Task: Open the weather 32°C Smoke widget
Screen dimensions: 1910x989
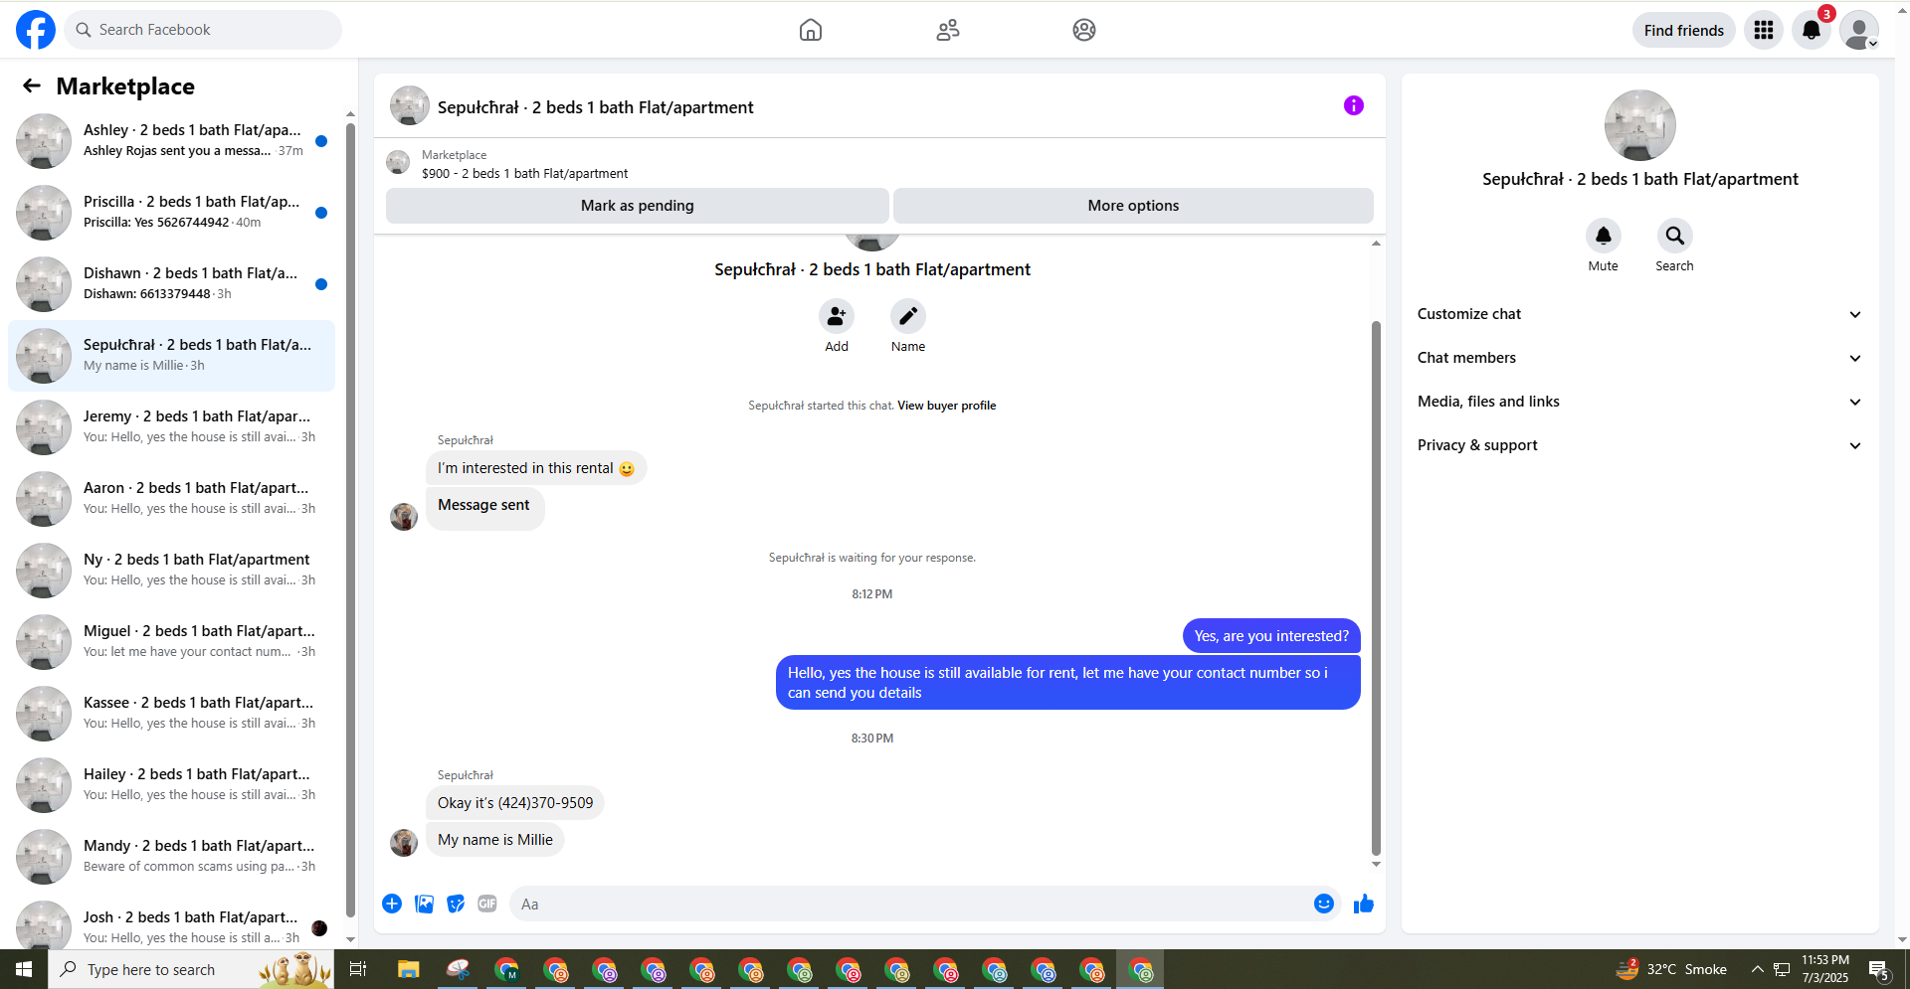Action: 1671,969
